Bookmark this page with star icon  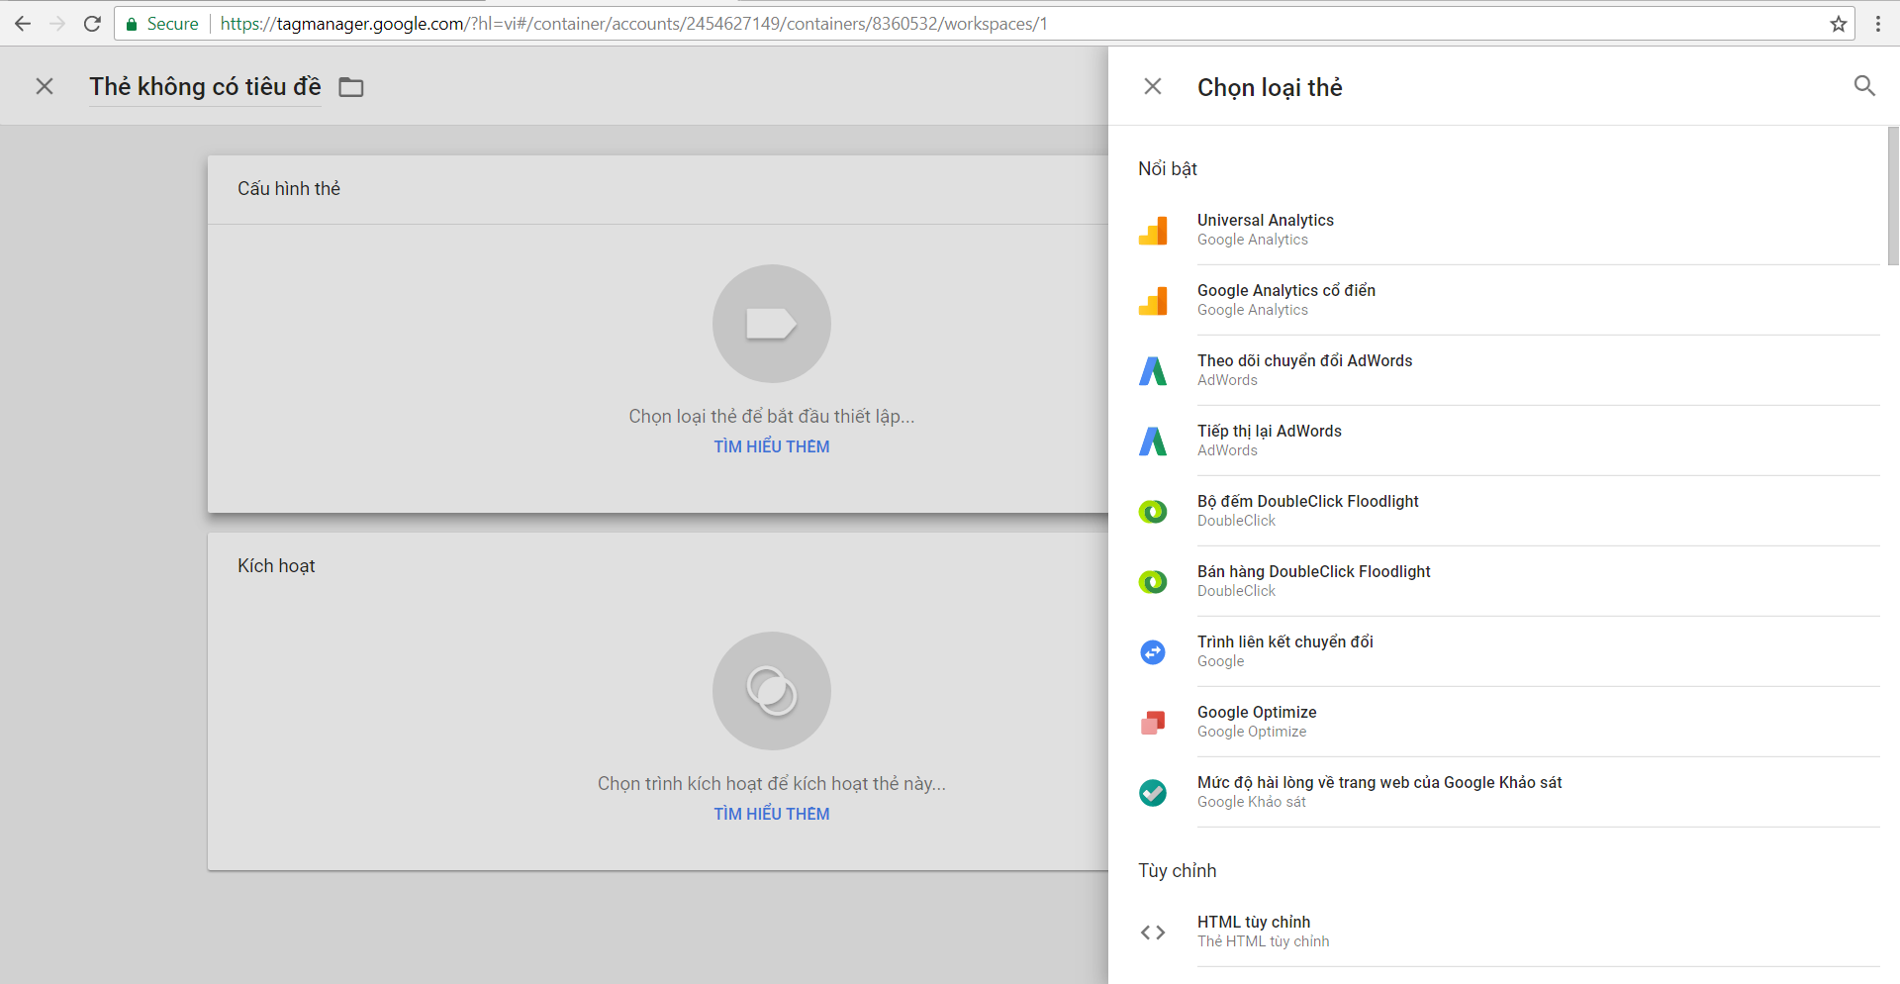[x=1839, y=24]
